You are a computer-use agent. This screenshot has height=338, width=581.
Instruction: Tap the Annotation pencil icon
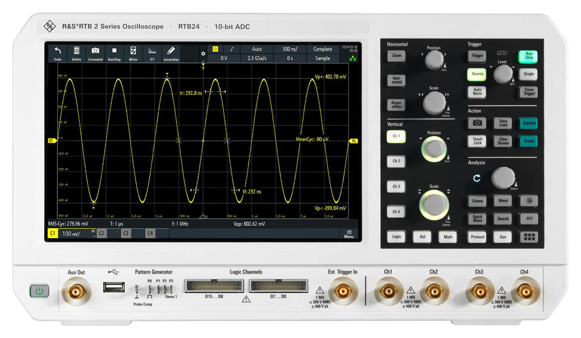(171, 52)
